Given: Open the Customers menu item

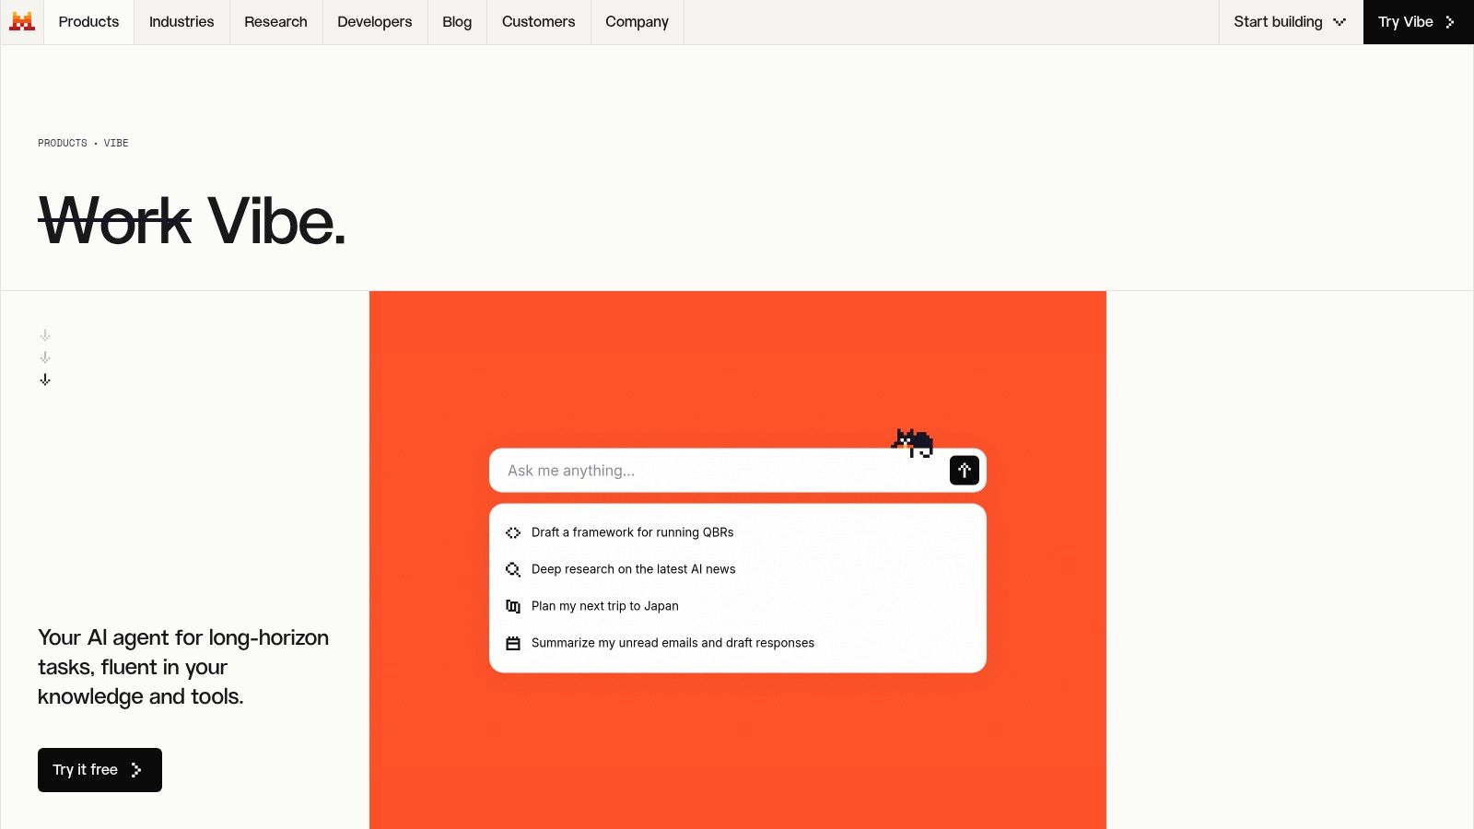Looking at the screenshot, I should click(x=538, y=22).
